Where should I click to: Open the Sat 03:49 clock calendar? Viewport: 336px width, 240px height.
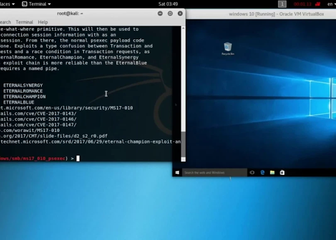pos(168,4)
